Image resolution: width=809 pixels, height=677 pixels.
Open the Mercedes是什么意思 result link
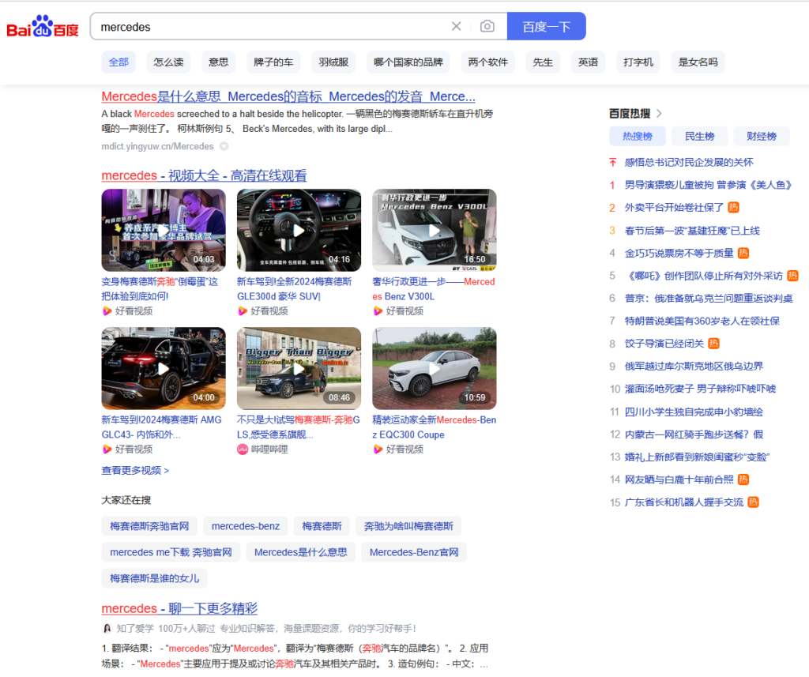[x=288, y=96]
